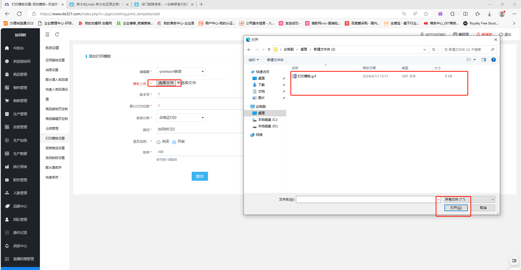The image size is (521, 270).
Task: Reload the page with browser refresh icon
Action: [x=19, y=14]
